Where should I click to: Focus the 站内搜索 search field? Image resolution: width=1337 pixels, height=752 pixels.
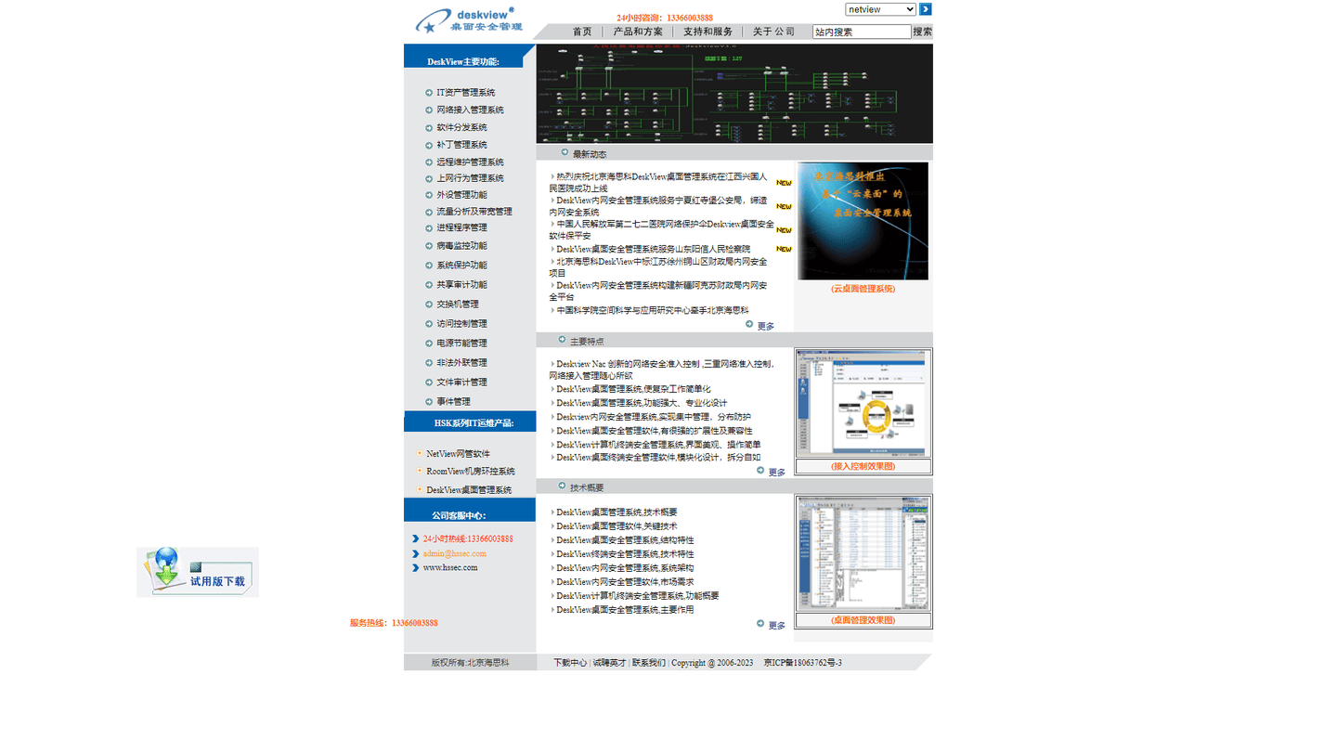pyautogui.click(x=862, y=32)
